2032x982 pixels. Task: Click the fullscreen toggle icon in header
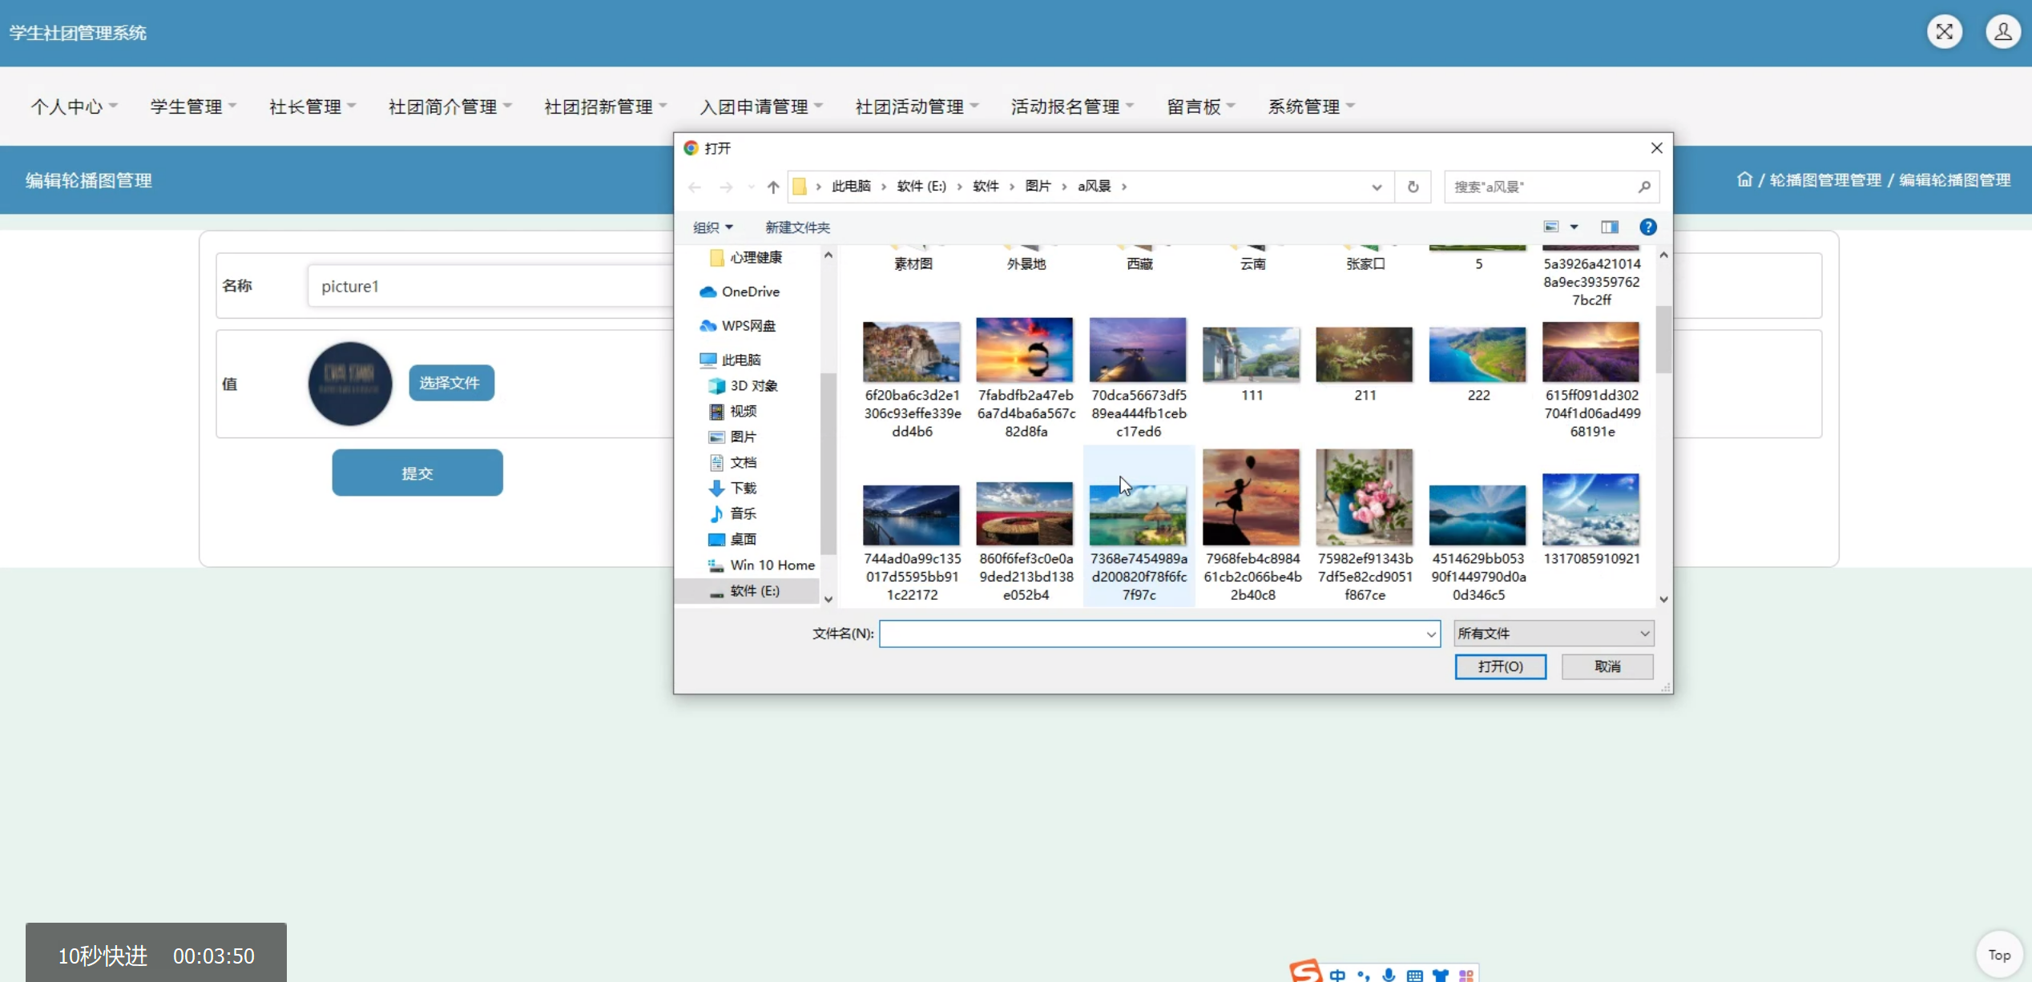1944,32
